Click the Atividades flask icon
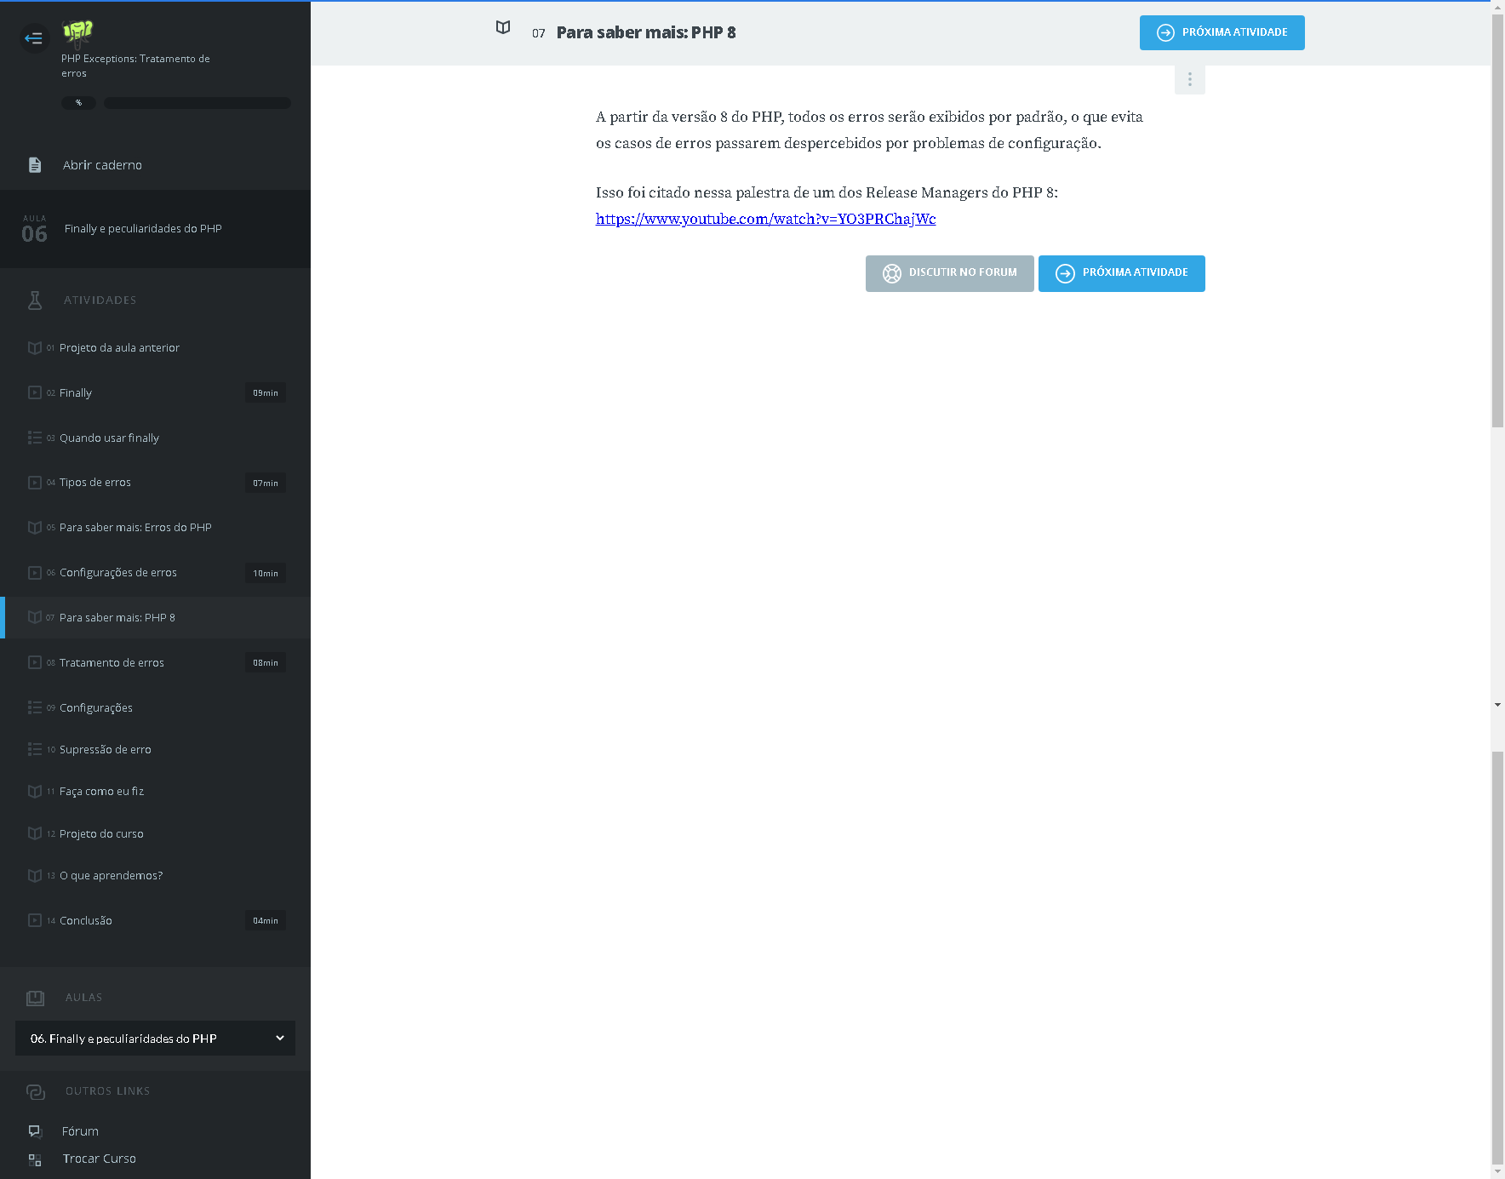This screenshot has width=1505, height=1179. 35,300
